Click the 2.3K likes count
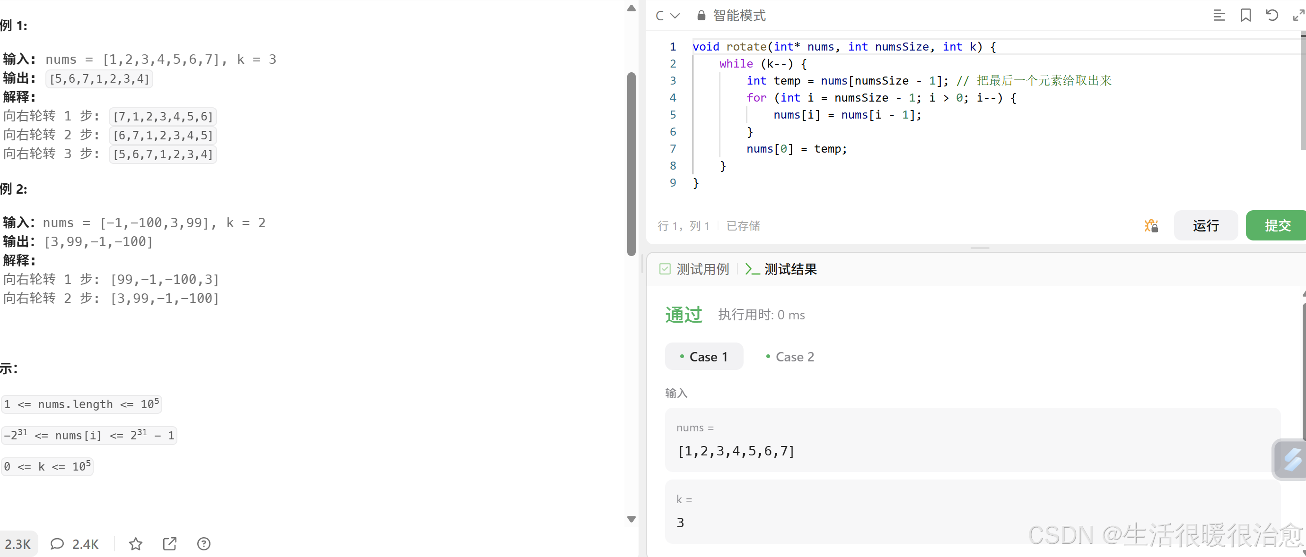Image resolution: width=1306 pixels, height=557 pixels. coord(18,544)
